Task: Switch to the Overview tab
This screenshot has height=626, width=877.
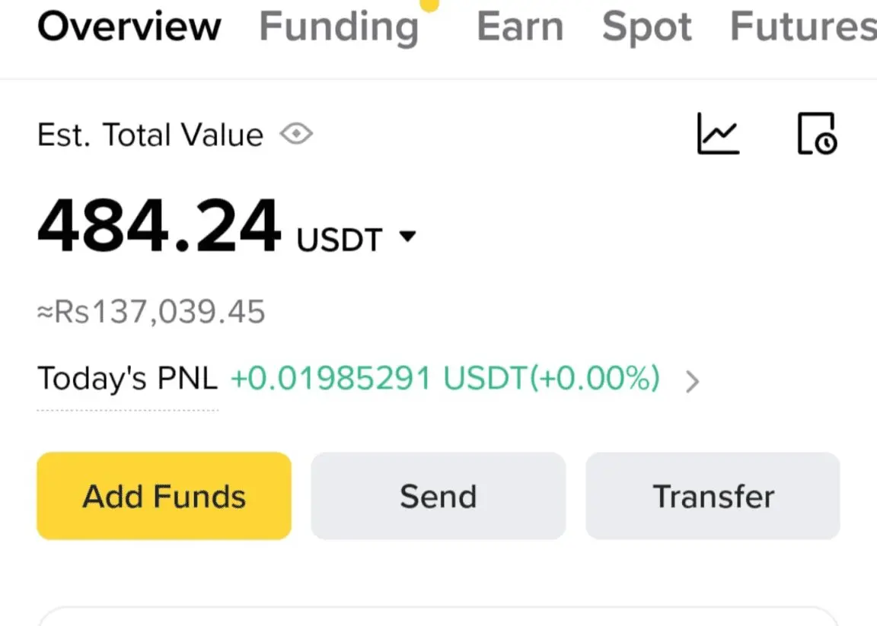Action: click(129, 27)
